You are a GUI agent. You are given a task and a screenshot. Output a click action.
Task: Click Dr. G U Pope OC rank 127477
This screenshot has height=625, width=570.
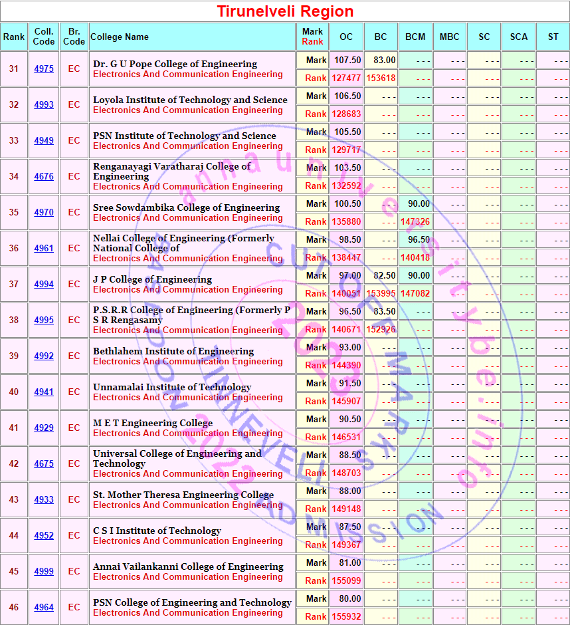[346, 78]
